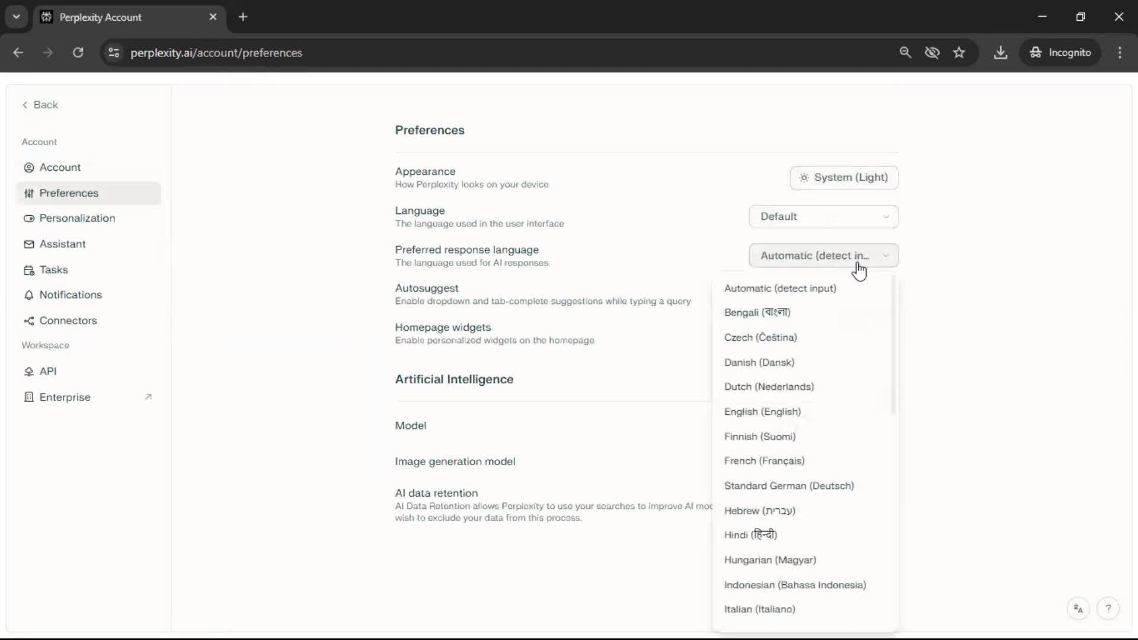Bookmark this page with the star icon
The height and width of the screenshot is (640, 1138).
[959, 53]
